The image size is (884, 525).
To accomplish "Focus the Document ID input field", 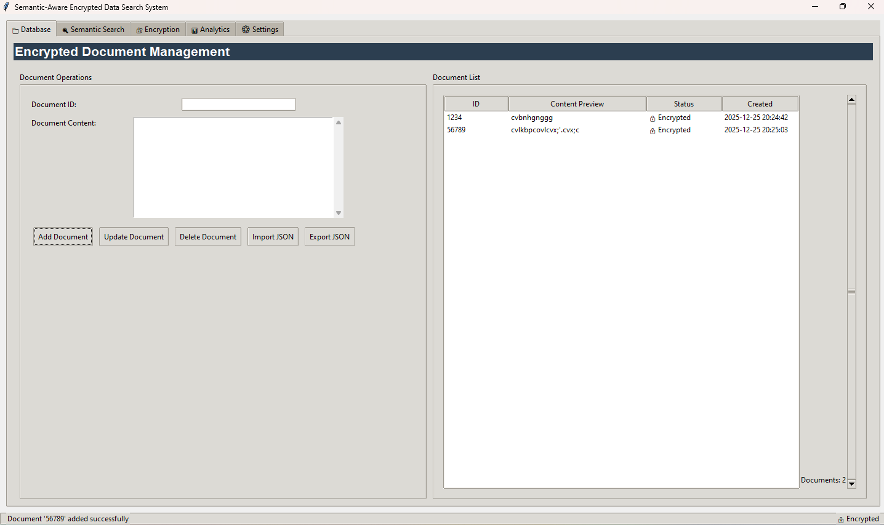I will [238, 105].
